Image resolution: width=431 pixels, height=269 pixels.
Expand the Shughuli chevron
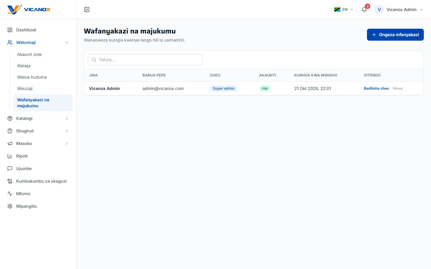pos(67,131)
